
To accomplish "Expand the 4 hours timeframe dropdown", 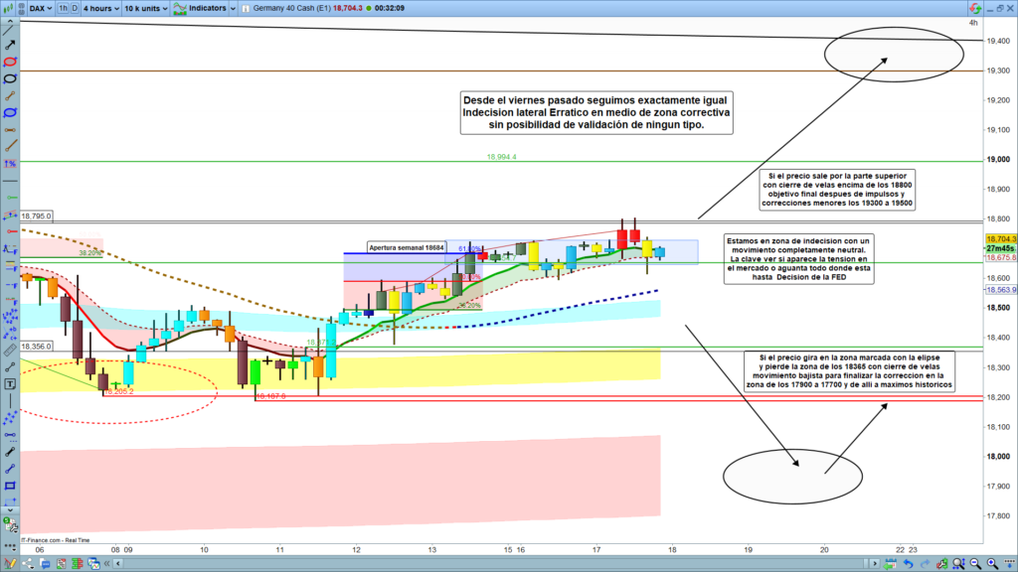I will click(99, 8).
